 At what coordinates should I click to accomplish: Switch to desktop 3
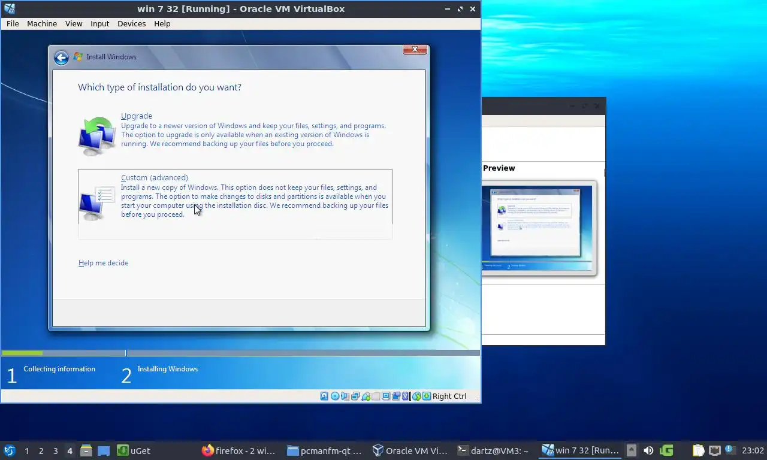pyautogui.click(x=55, y=450)
